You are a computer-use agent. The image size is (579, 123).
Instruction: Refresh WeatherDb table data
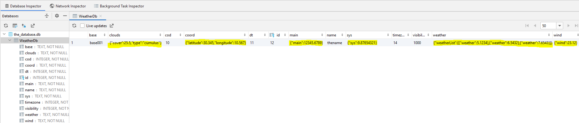coord(74,26)
